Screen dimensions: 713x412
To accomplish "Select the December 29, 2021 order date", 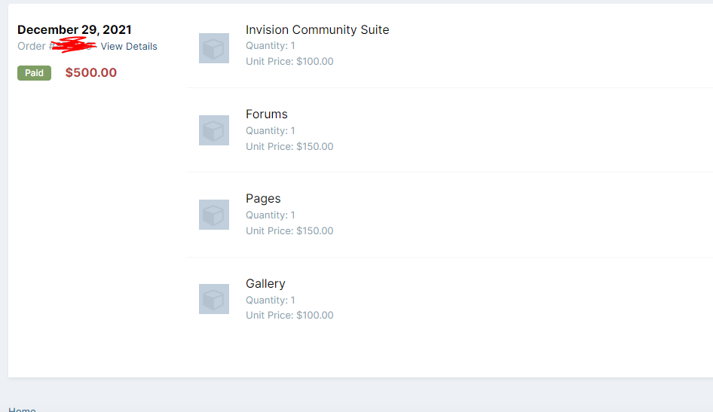I will point(75,30).
